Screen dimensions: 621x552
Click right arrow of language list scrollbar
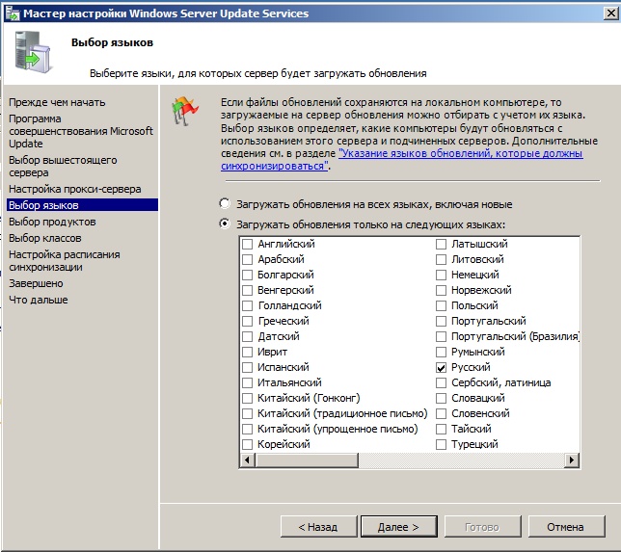[x=572, y=460]
